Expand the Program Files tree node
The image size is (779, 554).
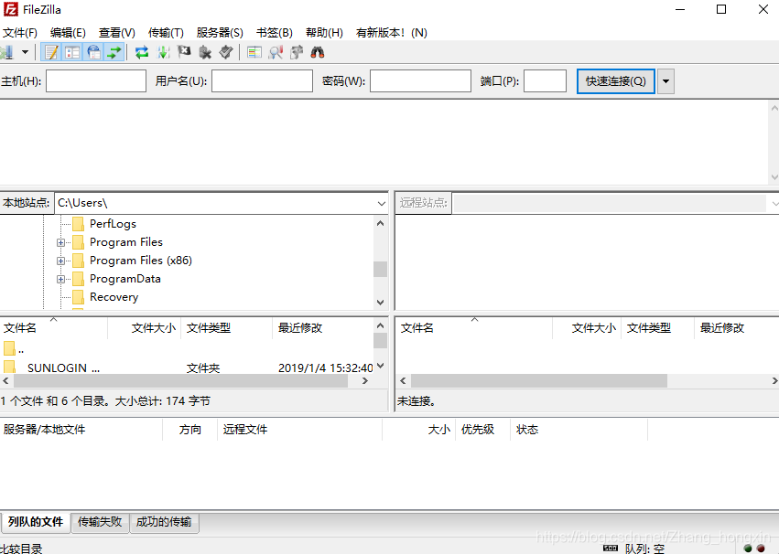click(x=60, y=242)
